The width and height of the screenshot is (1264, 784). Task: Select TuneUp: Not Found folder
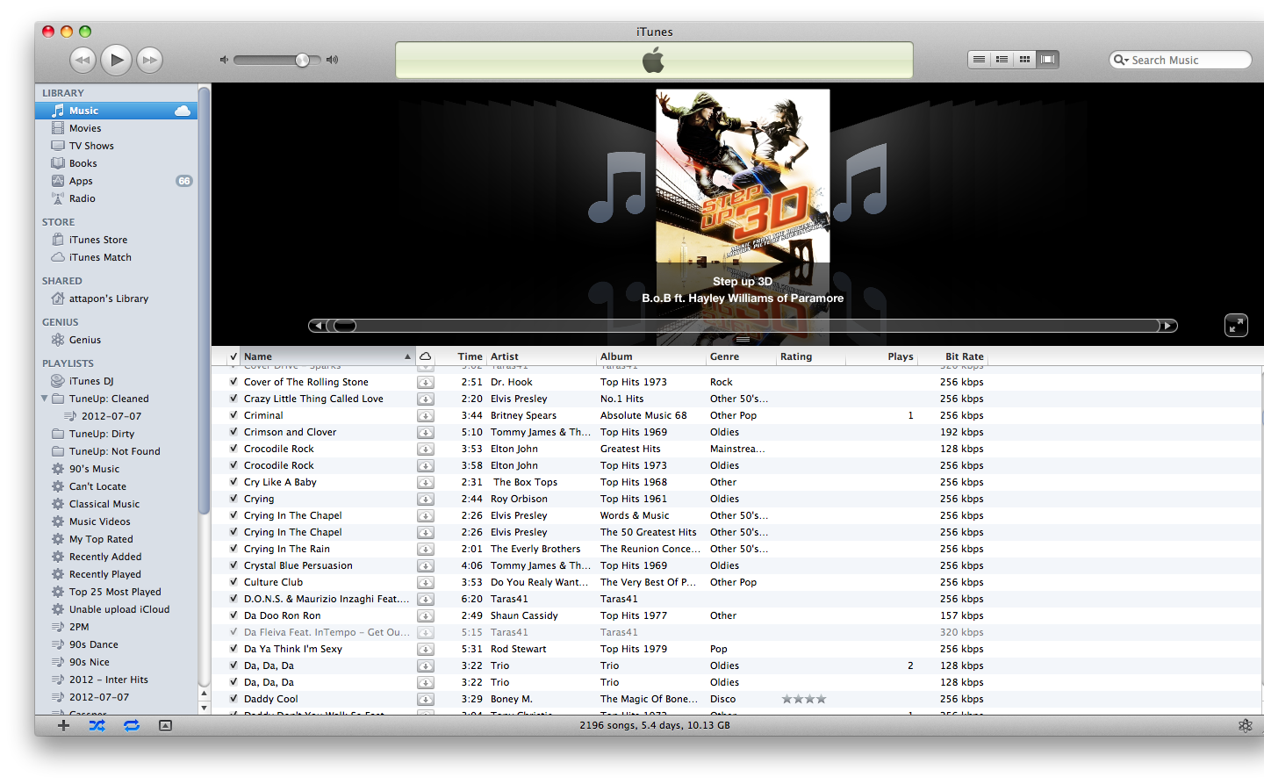coord(116,451)
